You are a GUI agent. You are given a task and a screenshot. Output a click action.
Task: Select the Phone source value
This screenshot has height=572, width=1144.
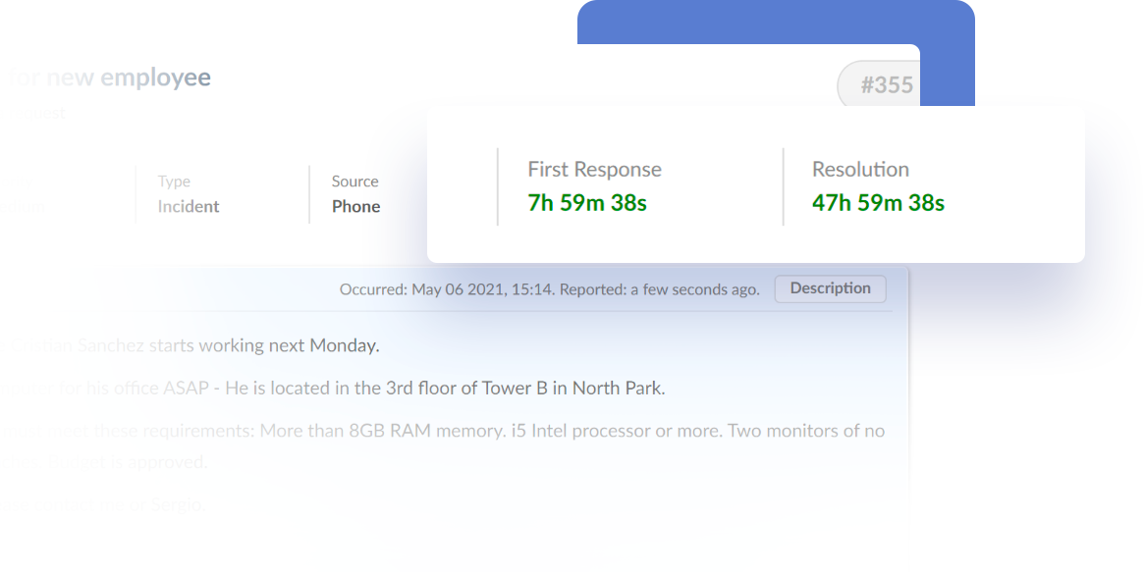pos(354,206)
